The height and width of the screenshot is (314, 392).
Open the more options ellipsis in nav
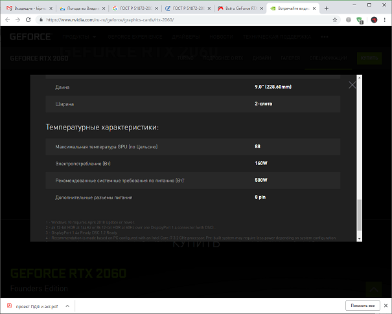[x=325, y=37]
